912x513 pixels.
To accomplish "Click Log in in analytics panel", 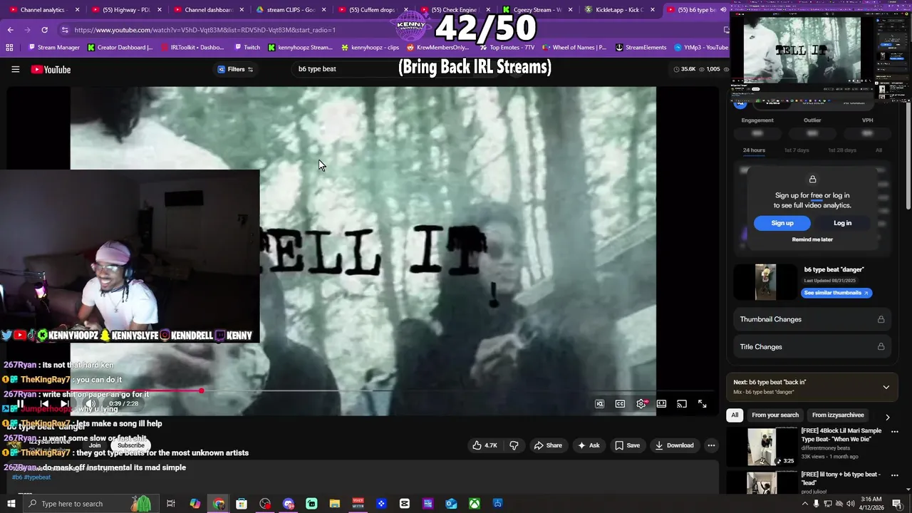I will [x=842, y=223].
